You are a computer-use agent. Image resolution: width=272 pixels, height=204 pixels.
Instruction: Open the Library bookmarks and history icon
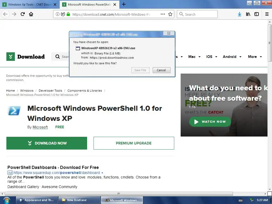[x=248, y=14]
